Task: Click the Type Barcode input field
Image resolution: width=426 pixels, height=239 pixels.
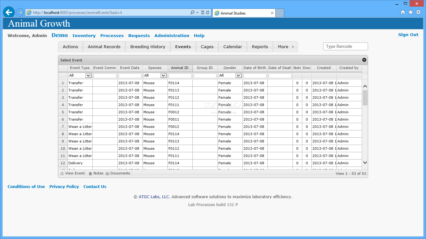Action: (346, 47)
